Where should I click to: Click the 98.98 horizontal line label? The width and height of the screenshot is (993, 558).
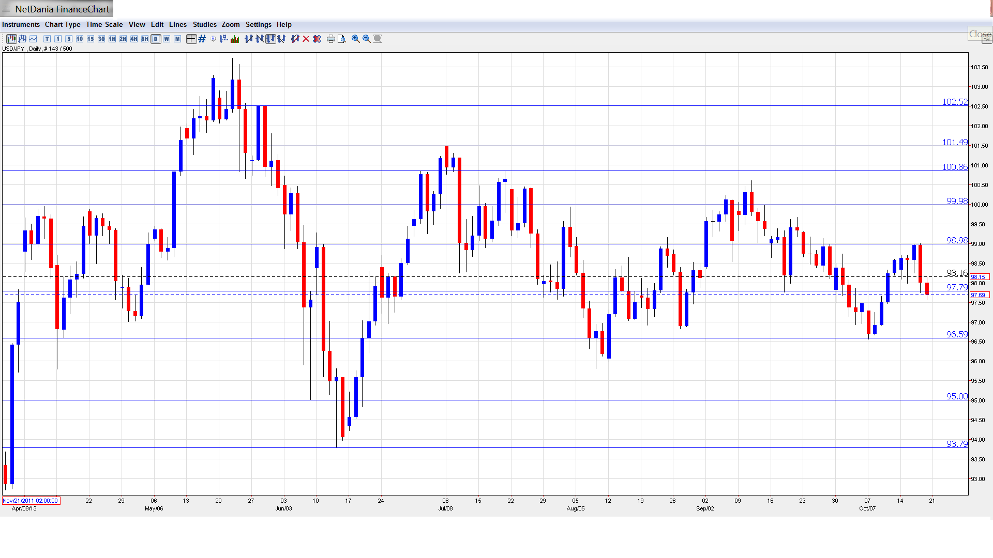pos(957,240)
